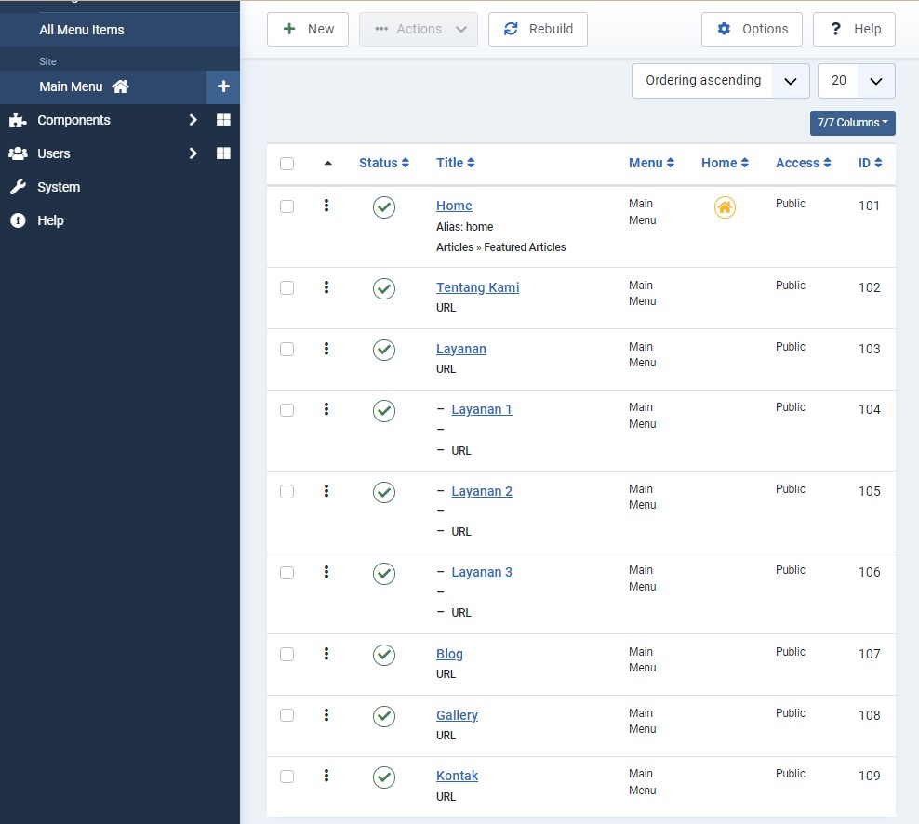Viewport: 919px width, 824px height.
Task: Open the Ordering ascending sort dropdown
Action: [x=720, y=81]
